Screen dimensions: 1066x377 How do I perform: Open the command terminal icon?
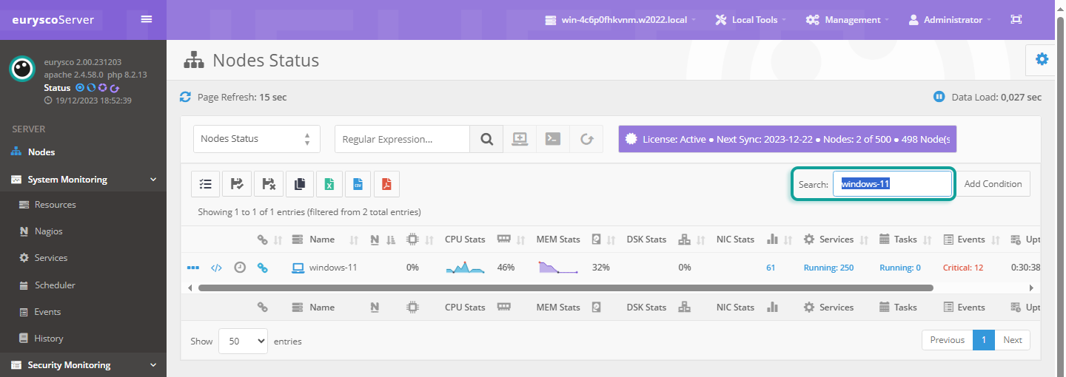click(x=553, y=139)
